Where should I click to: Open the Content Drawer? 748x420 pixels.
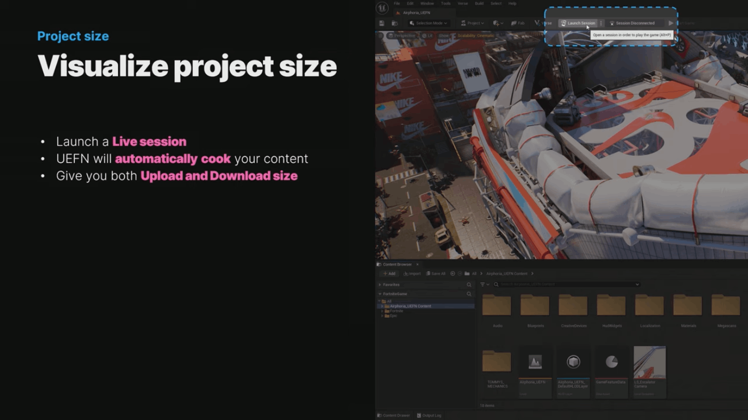point(394,416)
